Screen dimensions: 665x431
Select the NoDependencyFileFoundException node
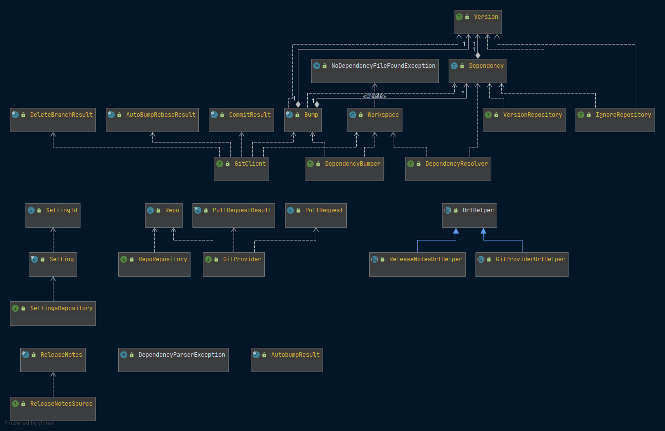tap(375, 71)
